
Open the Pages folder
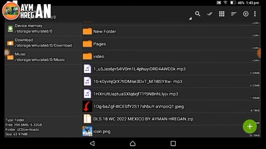click(171, 44)
